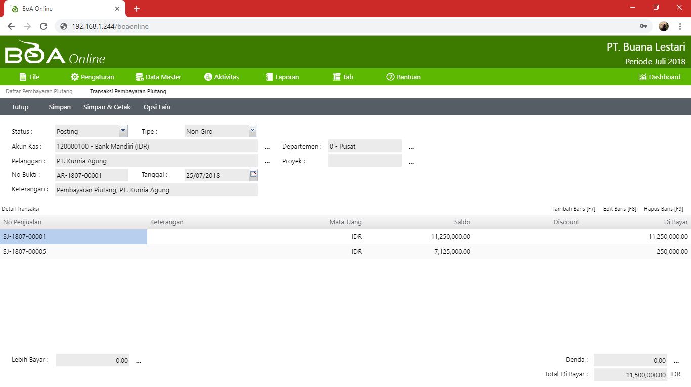The image size is (691, 387).
Task: Select row SJ-1807-00005 in the table
Action: (x=25, y=252)
